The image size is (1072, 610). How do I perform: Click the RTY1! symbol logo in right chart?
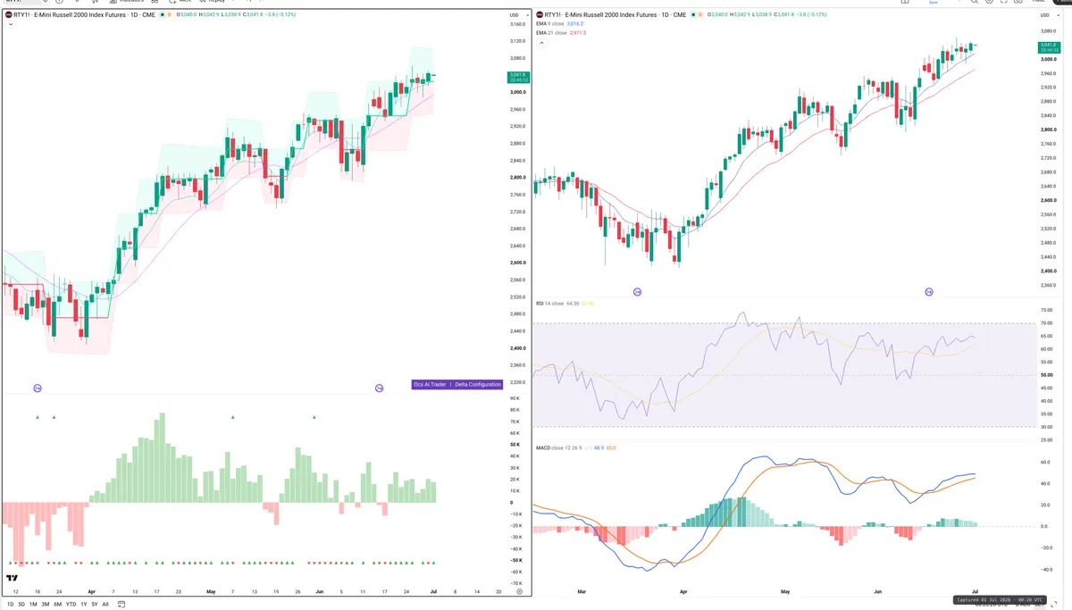pyautogui.click(x=540, y=15)
